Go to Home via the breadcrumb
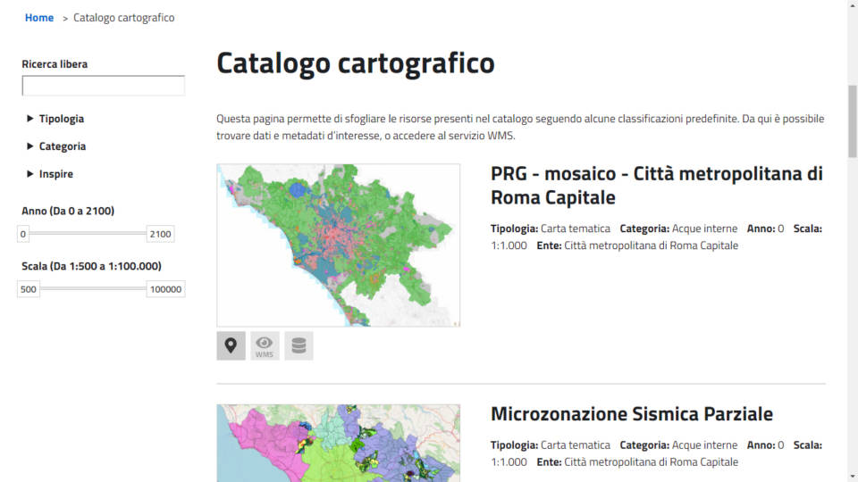858x482 pixels. [x=39, y=18]
